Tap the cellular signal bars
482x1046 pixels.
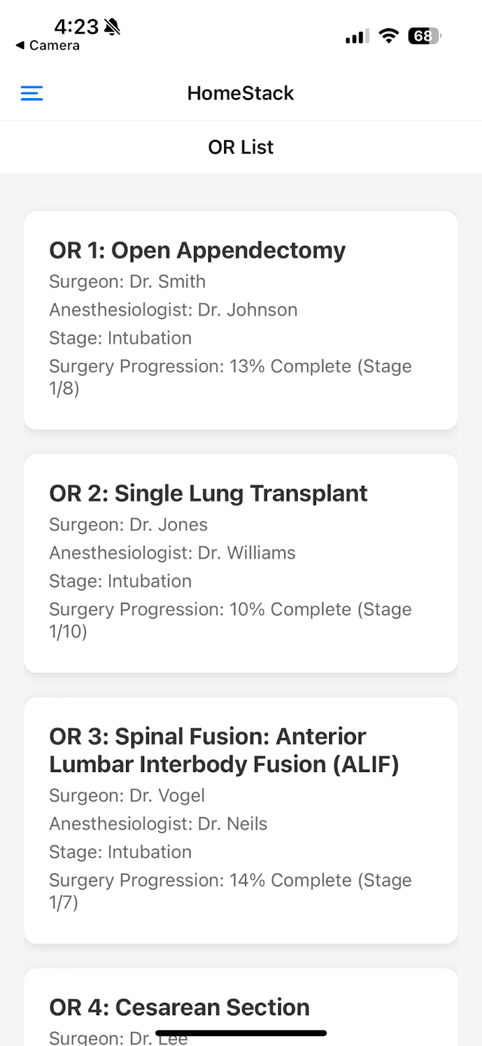pyautogui.click(x=357, y=37)
